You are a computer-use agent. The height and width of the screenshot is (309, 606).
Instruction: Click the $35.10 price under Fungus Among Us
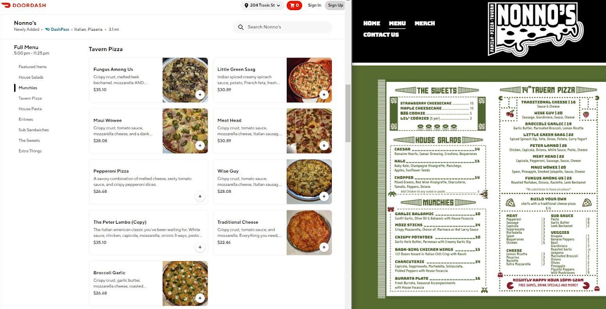(x=100, y=90)
